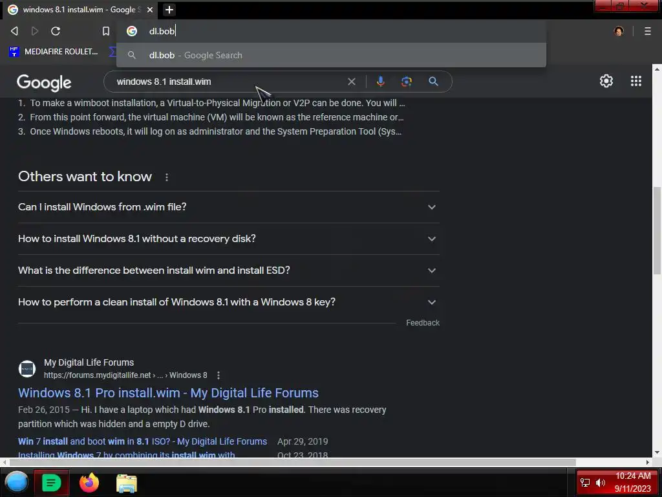This screenshot has height=497, width=662.
Task: Go back to the previous page
Action: 14,31
